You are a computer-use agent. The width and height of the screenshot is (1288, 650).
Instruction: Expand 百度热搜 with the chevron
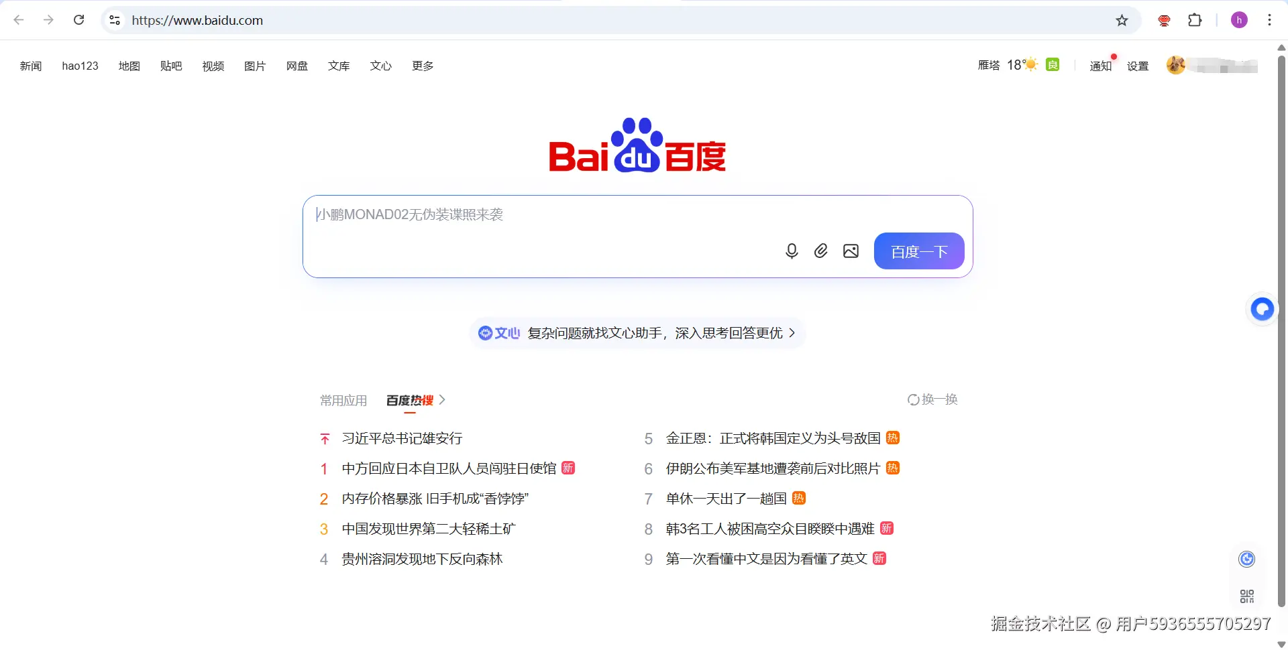point(442,400)
